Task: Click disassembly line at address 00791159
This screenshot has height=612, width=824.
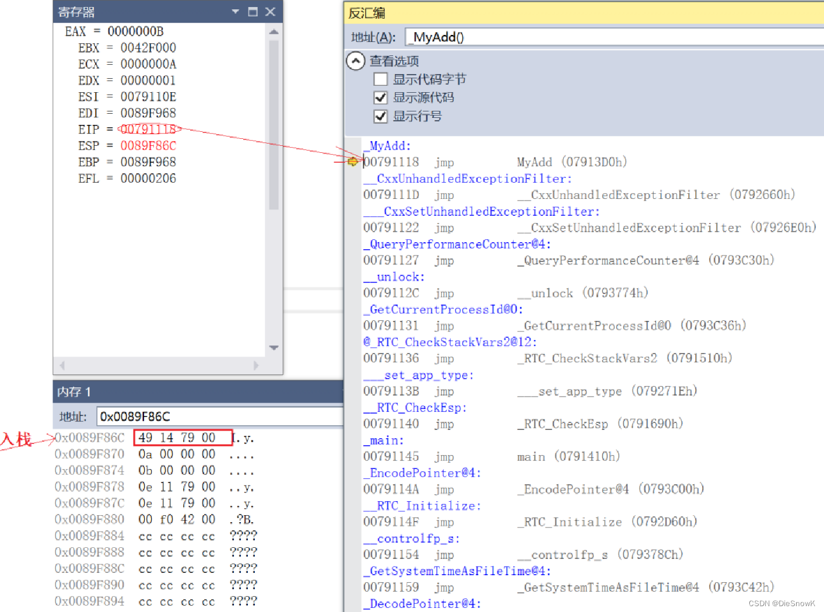Action: pos(569,587)
